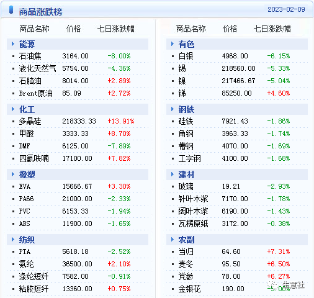This screenshot has height=298, width=314.
Task: Click the date 2023-02-09
Action: (286, 9)
